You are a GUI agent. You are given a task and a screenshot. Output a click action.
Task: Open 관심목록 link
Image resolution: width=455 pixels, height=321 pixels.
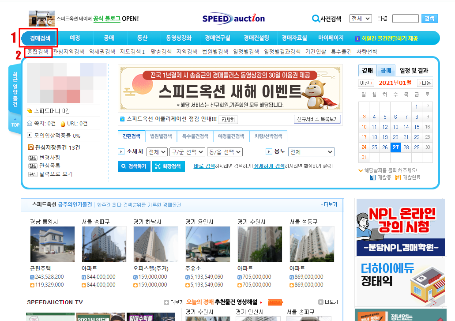click(50, 166)
